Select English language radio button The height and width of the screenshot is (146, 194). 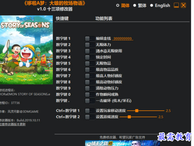(152, 5)
